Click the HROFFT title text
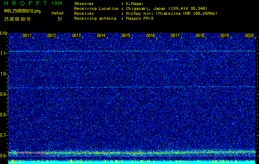This screenshot has height=164, width=259. pos(26,3)
